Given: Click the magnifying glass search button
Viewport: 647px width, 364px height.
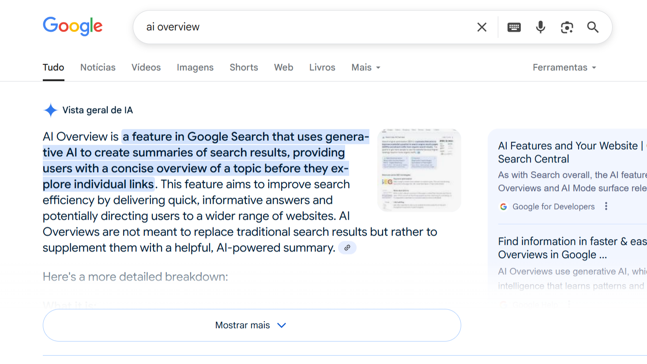Looking at the screenshot, I should point(593,27).
